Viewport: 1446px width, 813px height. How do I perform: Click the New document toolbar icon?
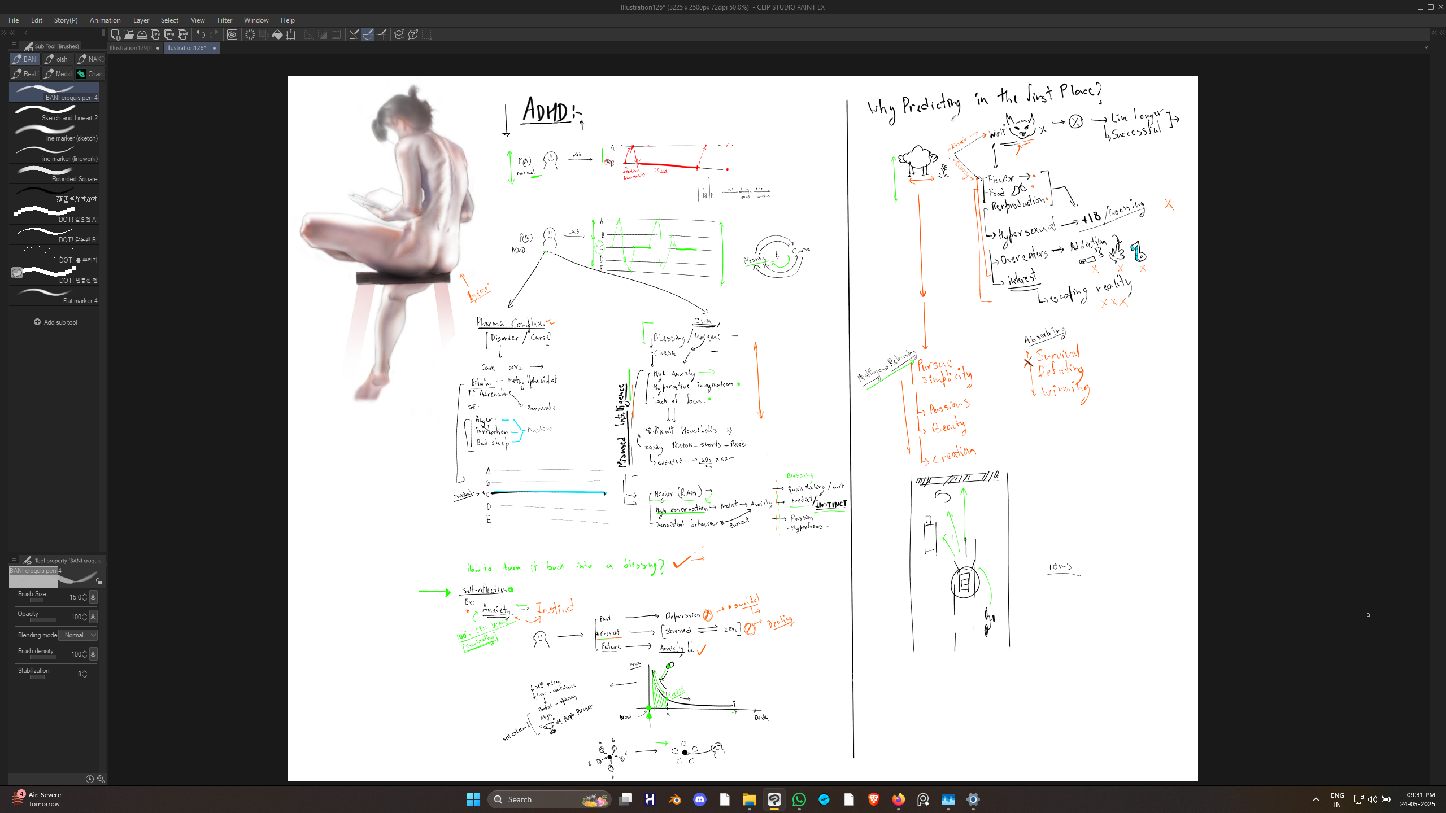(x=115, y=34)
